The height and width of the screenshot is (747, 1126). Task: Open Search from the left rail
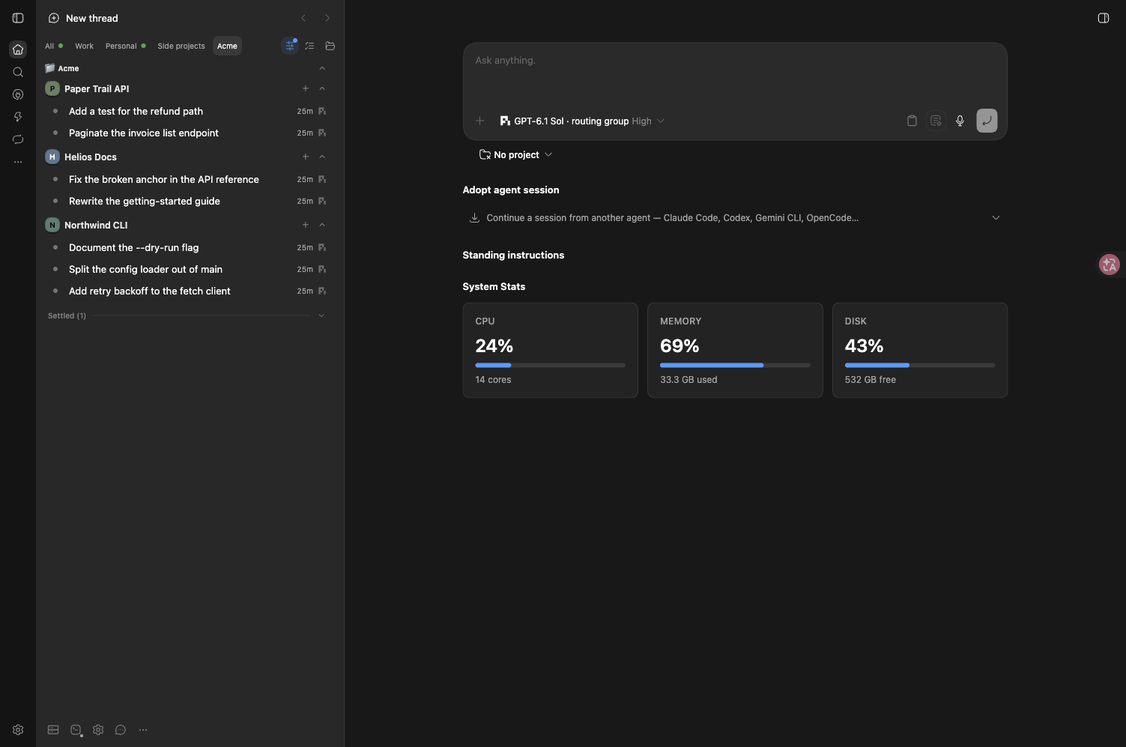18,72
